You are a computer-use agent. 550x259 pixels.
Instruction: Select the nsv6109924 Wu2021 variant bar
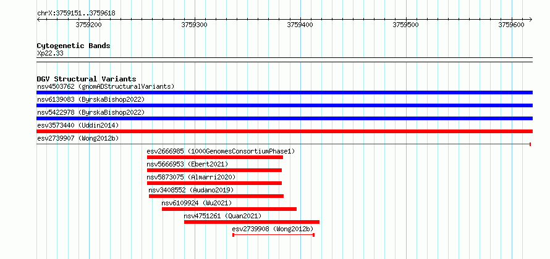(x=229, y=209)
